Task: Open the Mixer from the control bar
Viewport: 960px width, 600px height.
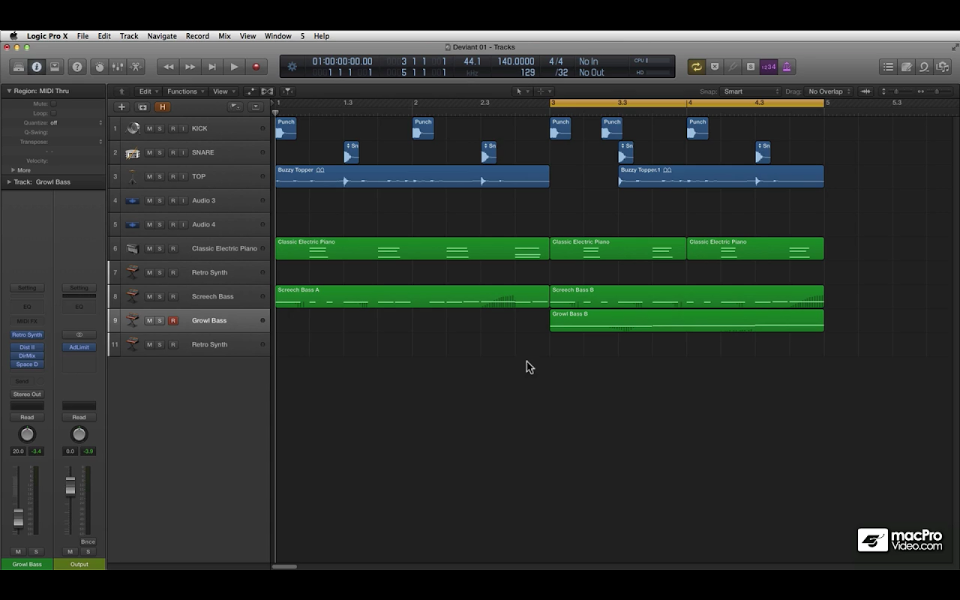Action: (x=118, y=67)
